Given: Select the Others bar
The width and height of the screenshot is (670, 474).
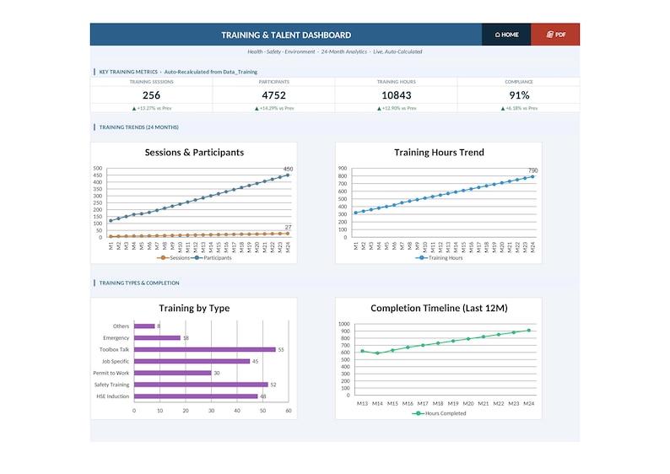Looking at the screenshot, I should (144, 326).
